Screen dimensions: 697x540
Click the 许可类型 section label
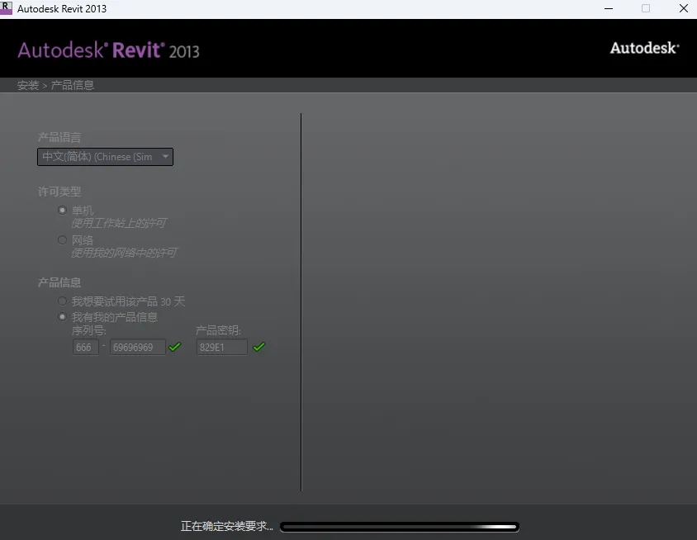[x=59, y=192]
